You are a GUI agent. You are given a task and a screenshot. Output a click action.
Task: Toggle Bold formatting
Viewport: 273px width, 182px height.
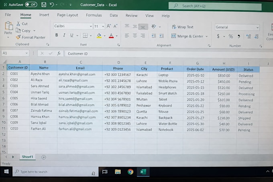[57, 35]
